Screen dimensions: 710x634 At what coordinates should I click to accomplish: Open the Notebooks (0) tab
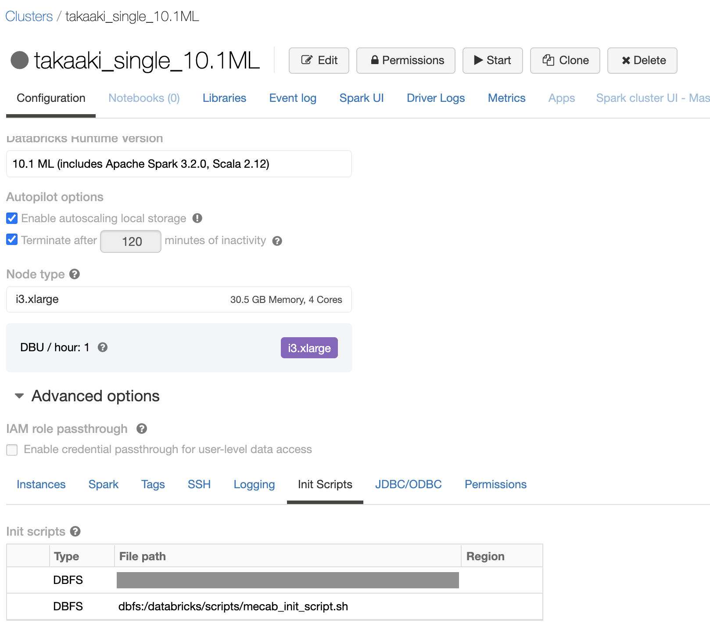pos(144,98)
